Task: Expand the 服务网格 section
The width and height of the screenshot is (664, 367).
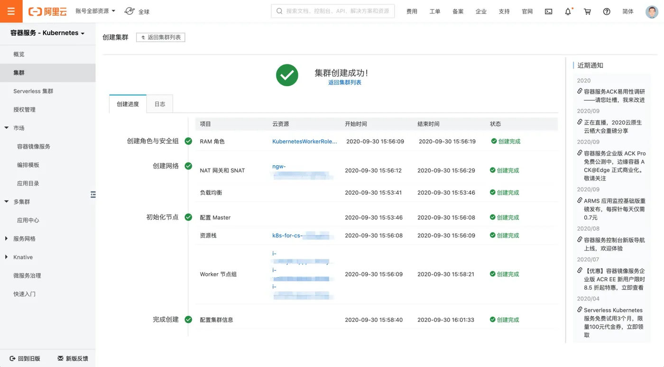Action: [x=7, y=239]
